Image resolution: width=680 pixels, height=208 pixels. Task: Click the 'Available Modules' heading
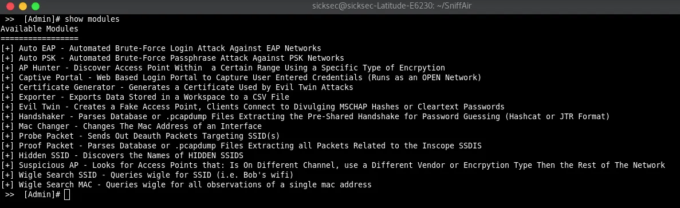click(x=40, y=29)
